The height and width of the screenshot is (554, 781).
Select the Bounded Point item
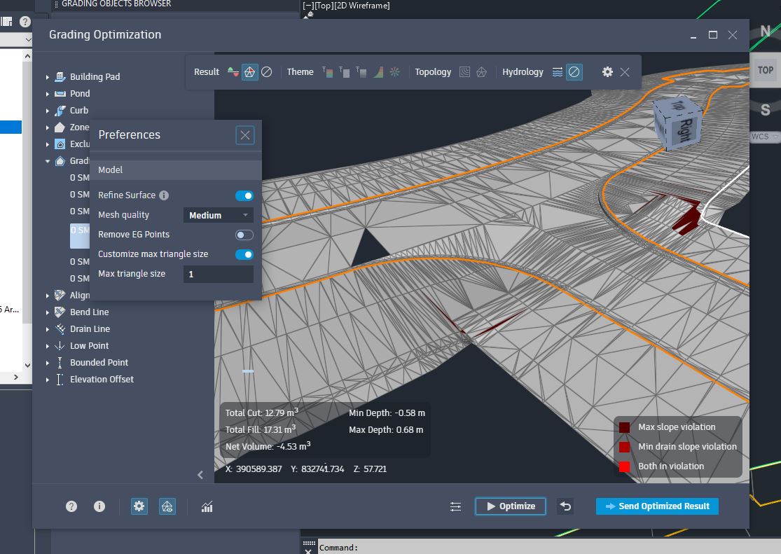[99, 362]
